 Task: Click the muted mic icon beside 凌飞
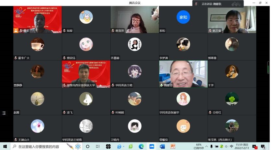click(64, 112)
